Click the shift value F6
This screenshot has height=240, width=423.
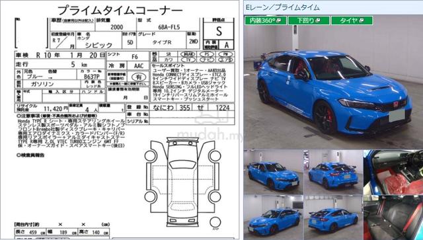tap(135, 57)
